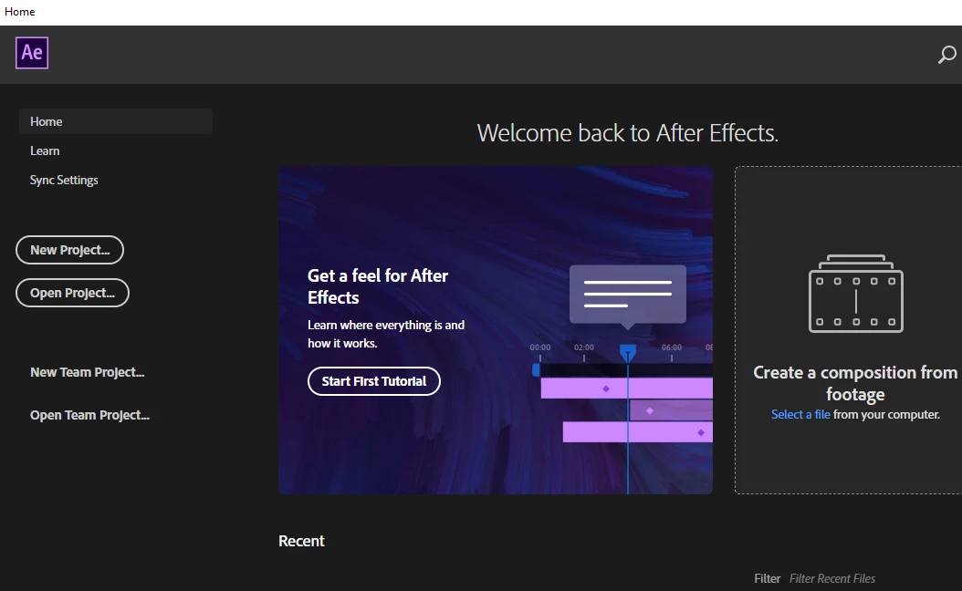
Task: Click the Welcome back to After Effects heading
Action: (x=628, y=133)
